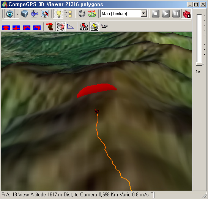
Task: Click the relief map icon with red line
Action: click(x=92, y=14)
